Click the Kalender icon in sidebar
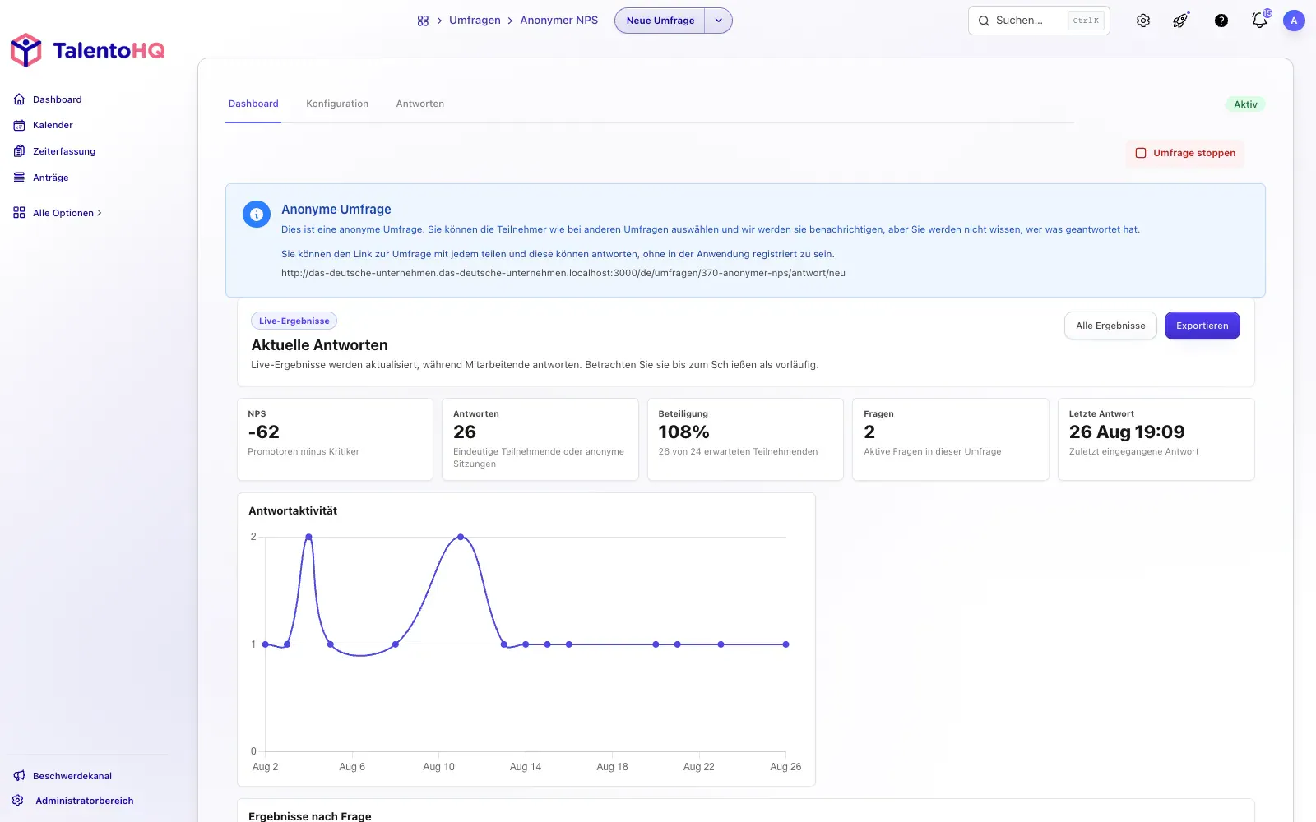 click(x=19, y=125)
